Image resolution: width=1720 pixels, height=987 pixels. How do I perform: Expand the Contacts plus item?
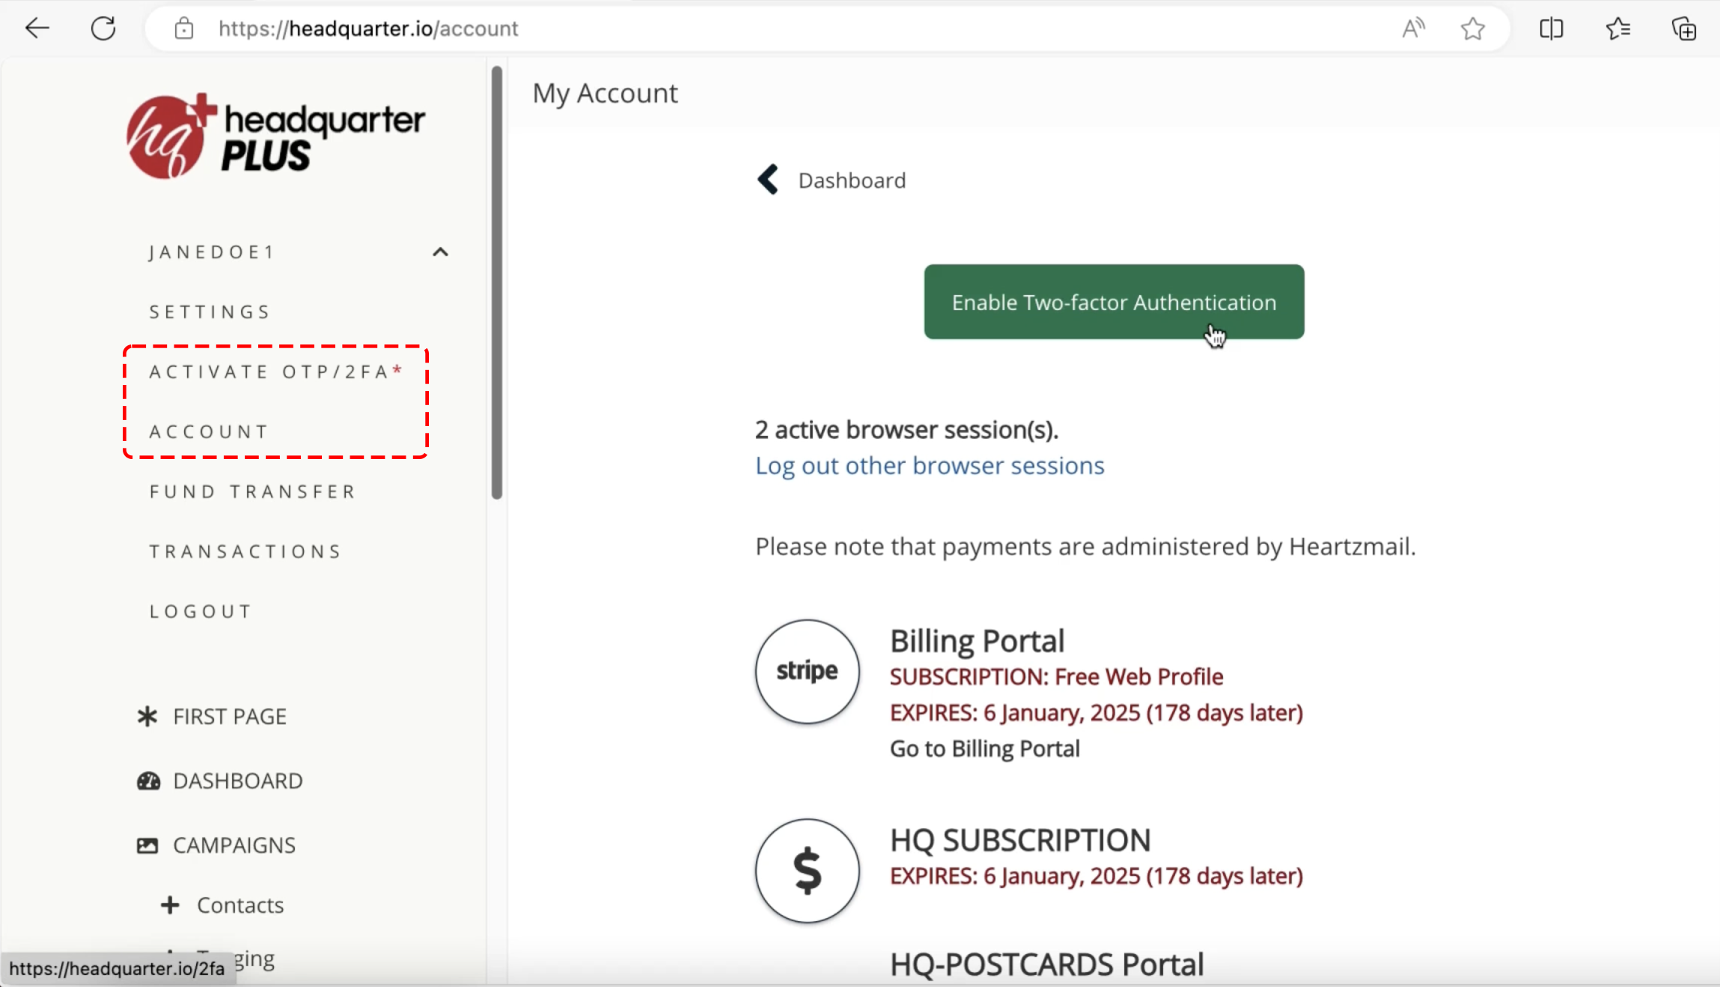click(170, 905)
